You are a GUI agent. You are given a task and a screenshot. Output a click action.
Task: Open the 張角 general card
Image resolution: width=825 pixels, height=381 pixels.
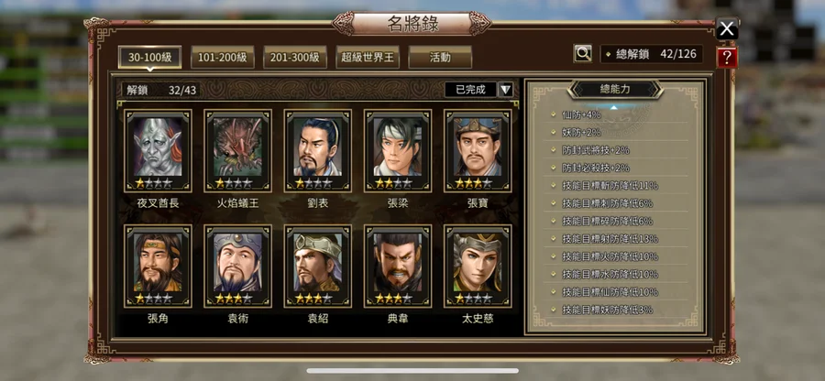158,267
